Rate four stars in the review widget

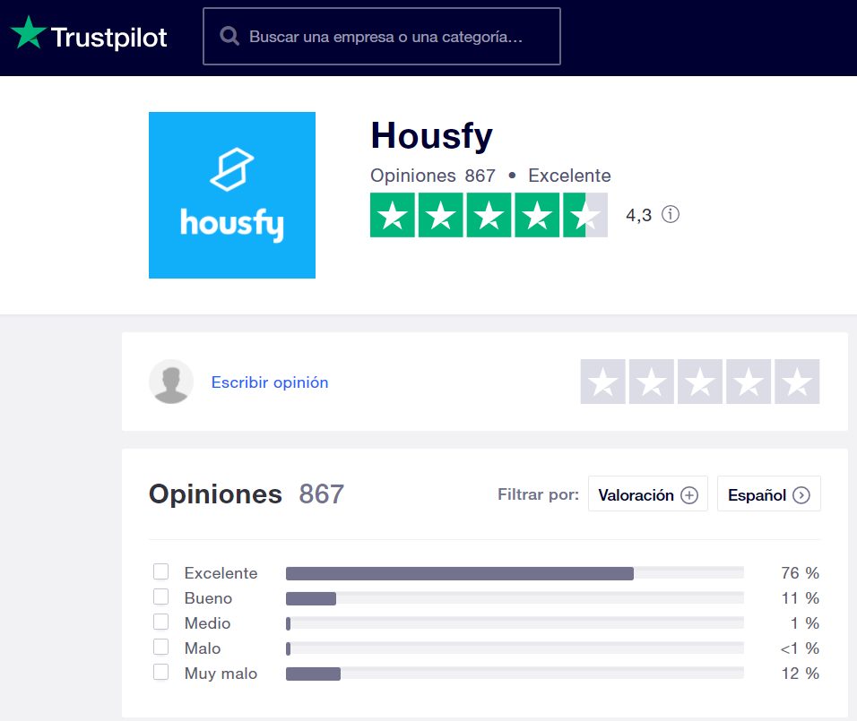click(749, 382)
